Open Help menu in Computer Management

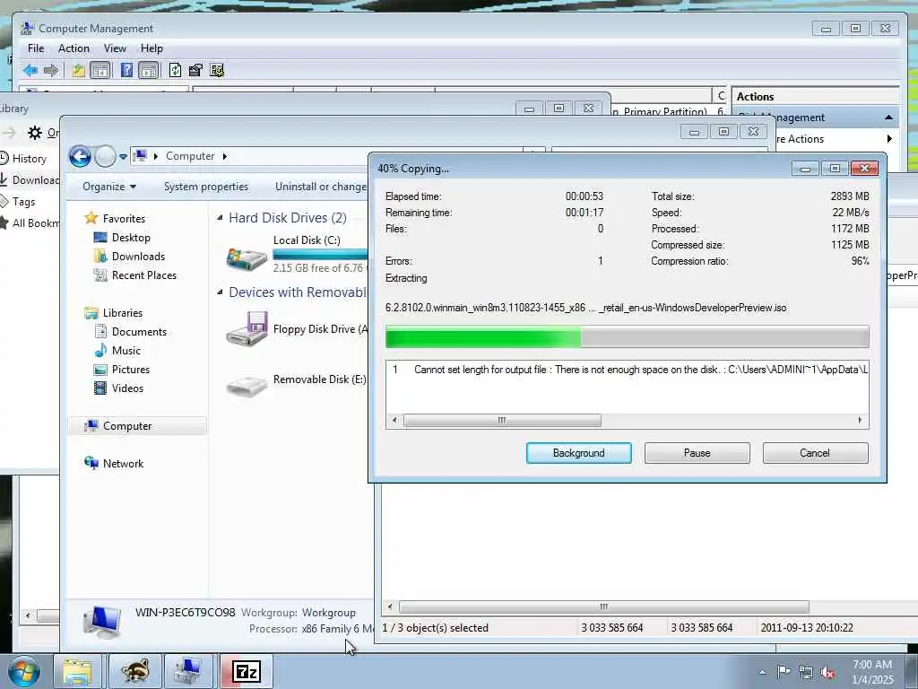coord(152,48)
